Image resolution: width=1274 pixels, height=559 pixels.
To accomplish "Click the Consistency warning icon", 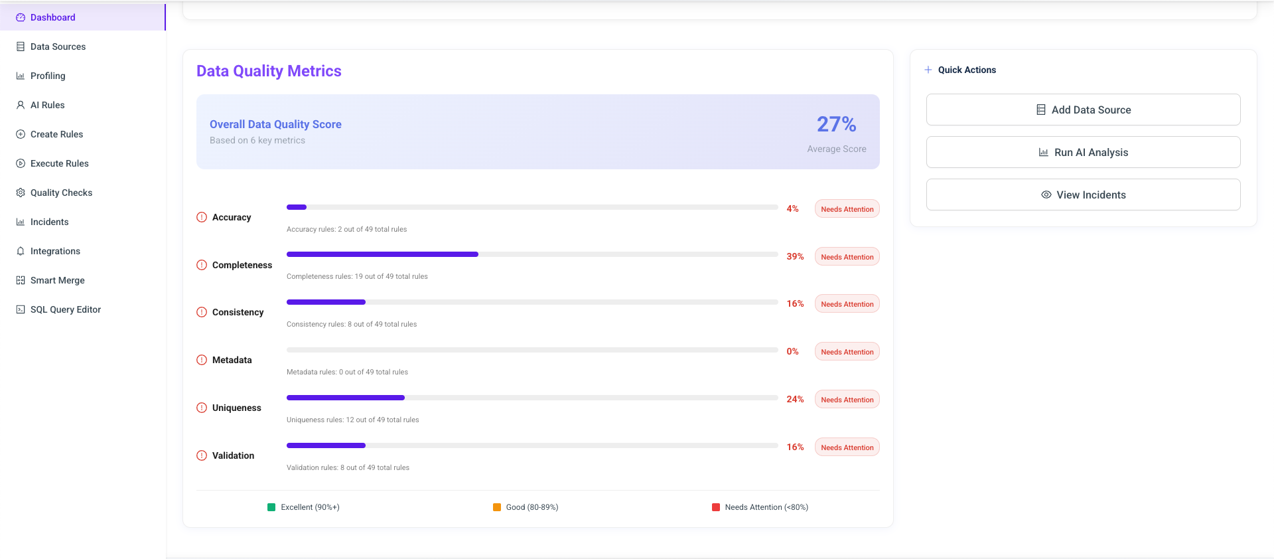I will point(202,312).
